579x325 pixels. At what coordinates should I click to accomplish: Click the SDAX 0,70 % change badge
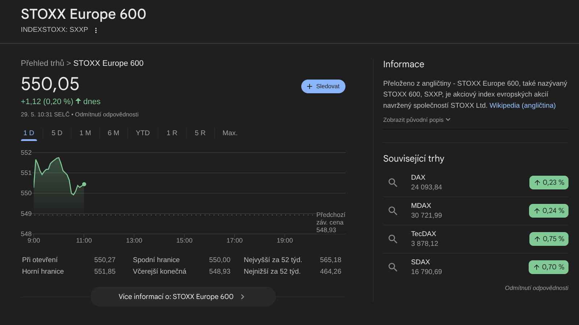[549, 267]
